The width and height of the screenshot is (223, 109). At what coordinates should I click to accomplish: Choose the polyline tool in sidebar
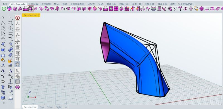click(x=3, y=23)
